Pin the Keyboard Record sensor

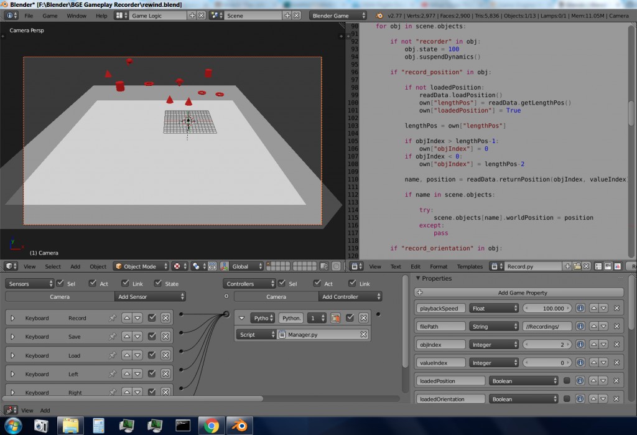(x=114, y=318)
